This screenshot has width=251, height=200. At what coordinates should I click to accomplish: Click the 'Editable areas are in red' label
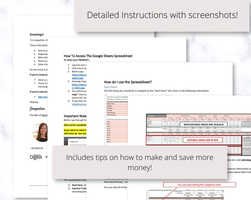[x=203, y=140]
